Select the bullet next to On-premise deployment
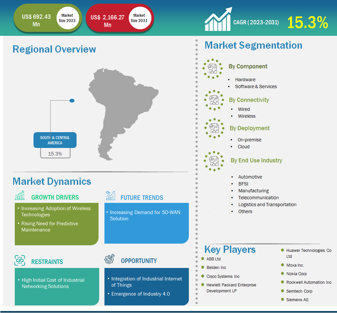The height and width of the screenshot is (313, 337). pyautogui.click(x=232, y=140)
